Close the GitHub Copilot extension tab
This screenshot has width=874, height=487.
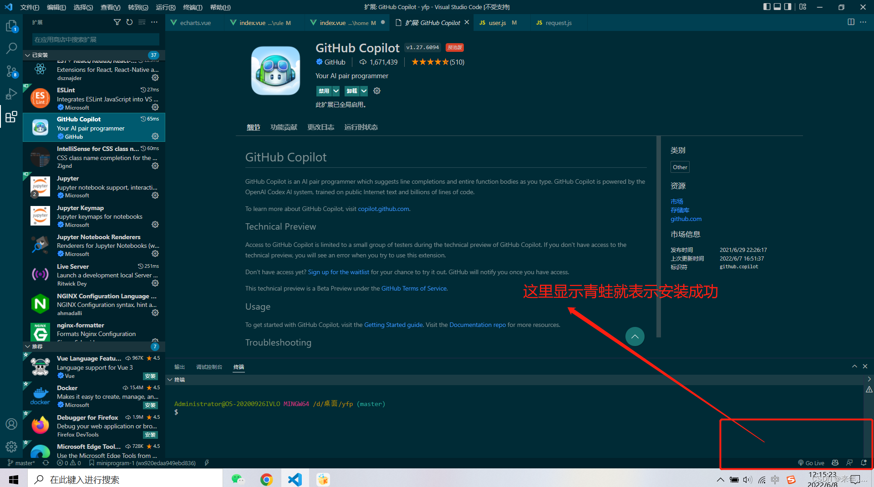467,22
